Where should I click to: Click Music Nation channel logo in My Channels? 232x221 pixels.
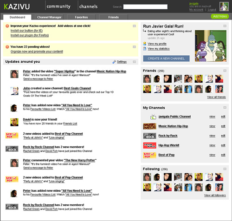point(149,126)
